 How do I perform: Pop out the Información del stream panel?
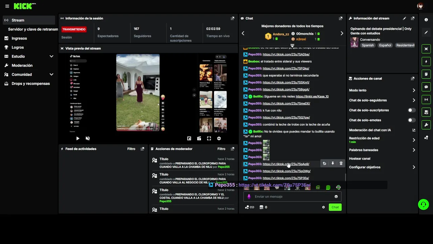click(413, 18)
